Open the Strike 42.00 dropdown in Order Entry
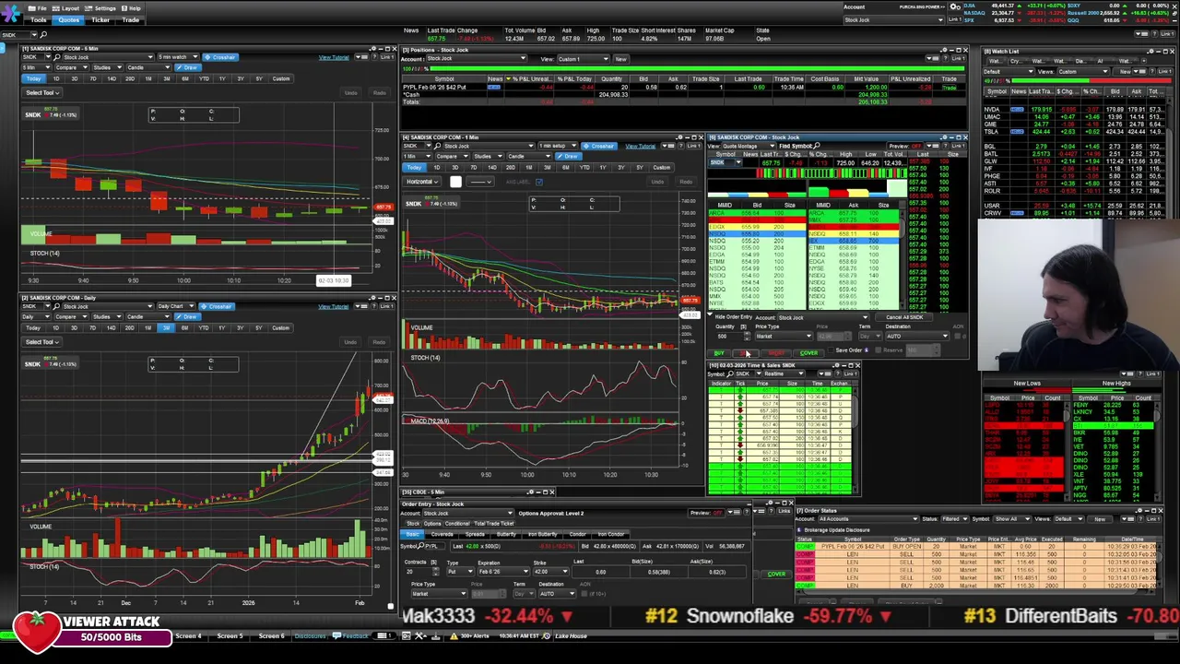This screenshot has width=1180, height=664. tap(551, 572)
